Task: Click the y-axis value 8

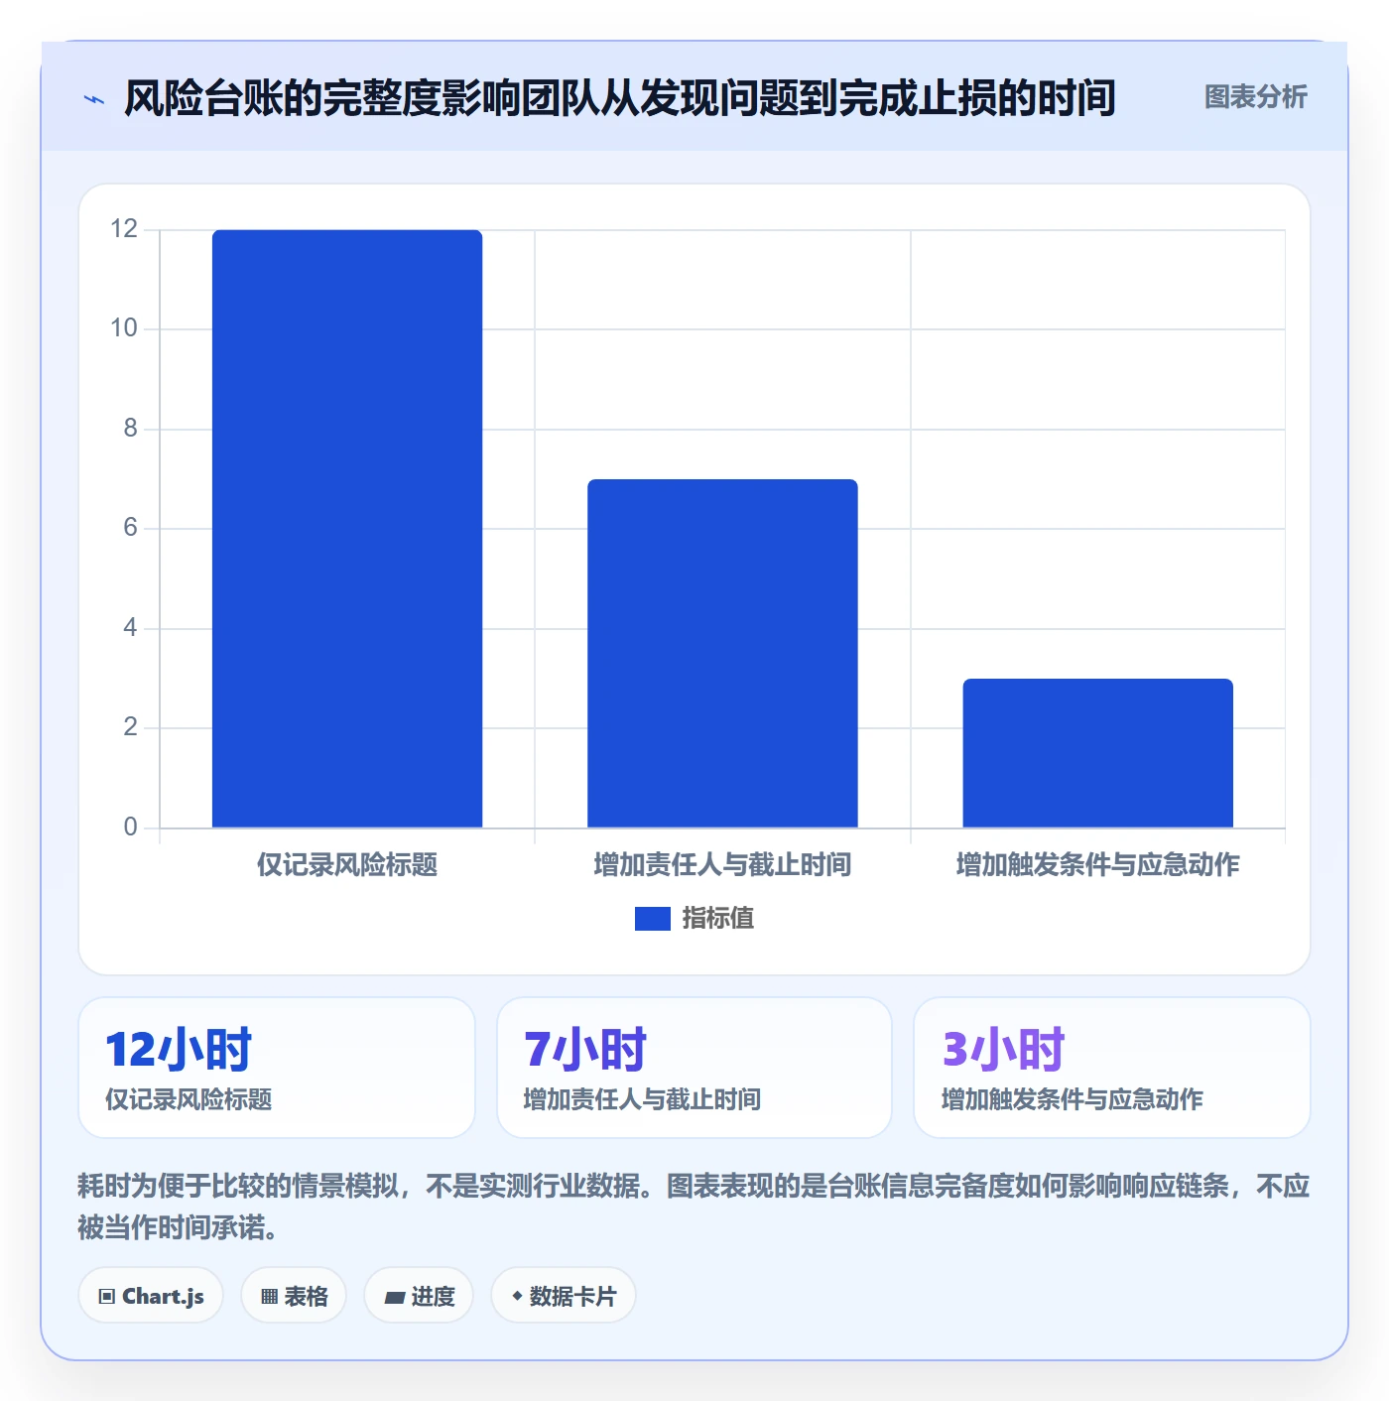Action: coord(130,429)
